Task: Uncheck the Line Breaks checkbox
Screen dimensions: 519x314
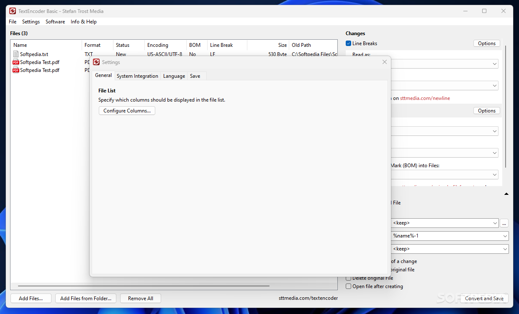Action: click(348, 43)
